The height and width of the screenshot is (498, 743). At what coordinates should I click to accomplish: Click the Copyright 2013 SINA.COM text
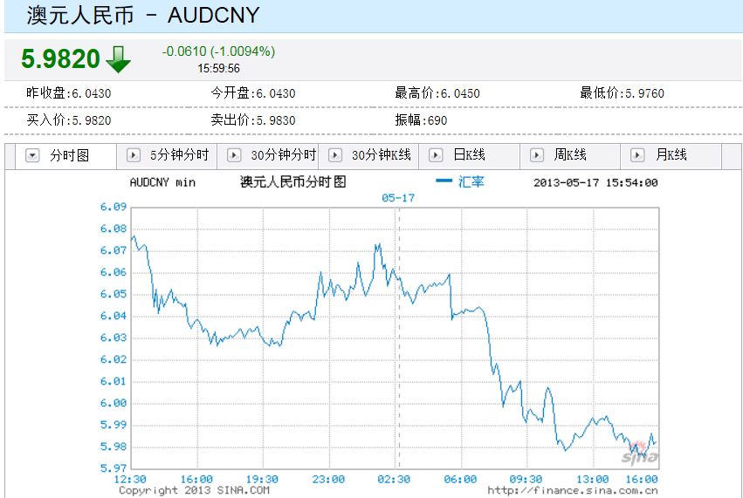(x=195, y=490)
